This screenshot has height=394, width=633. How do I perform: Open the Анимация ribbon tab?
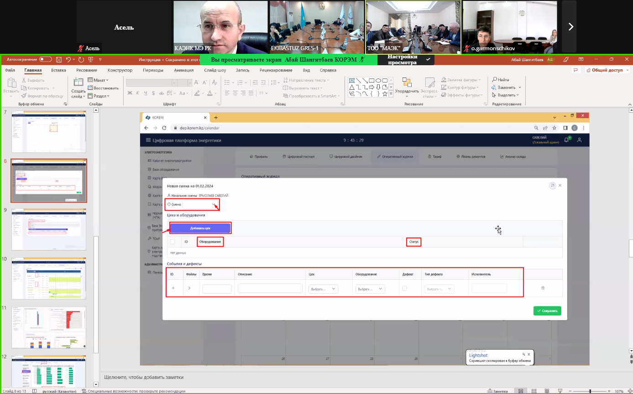[184, 70]
